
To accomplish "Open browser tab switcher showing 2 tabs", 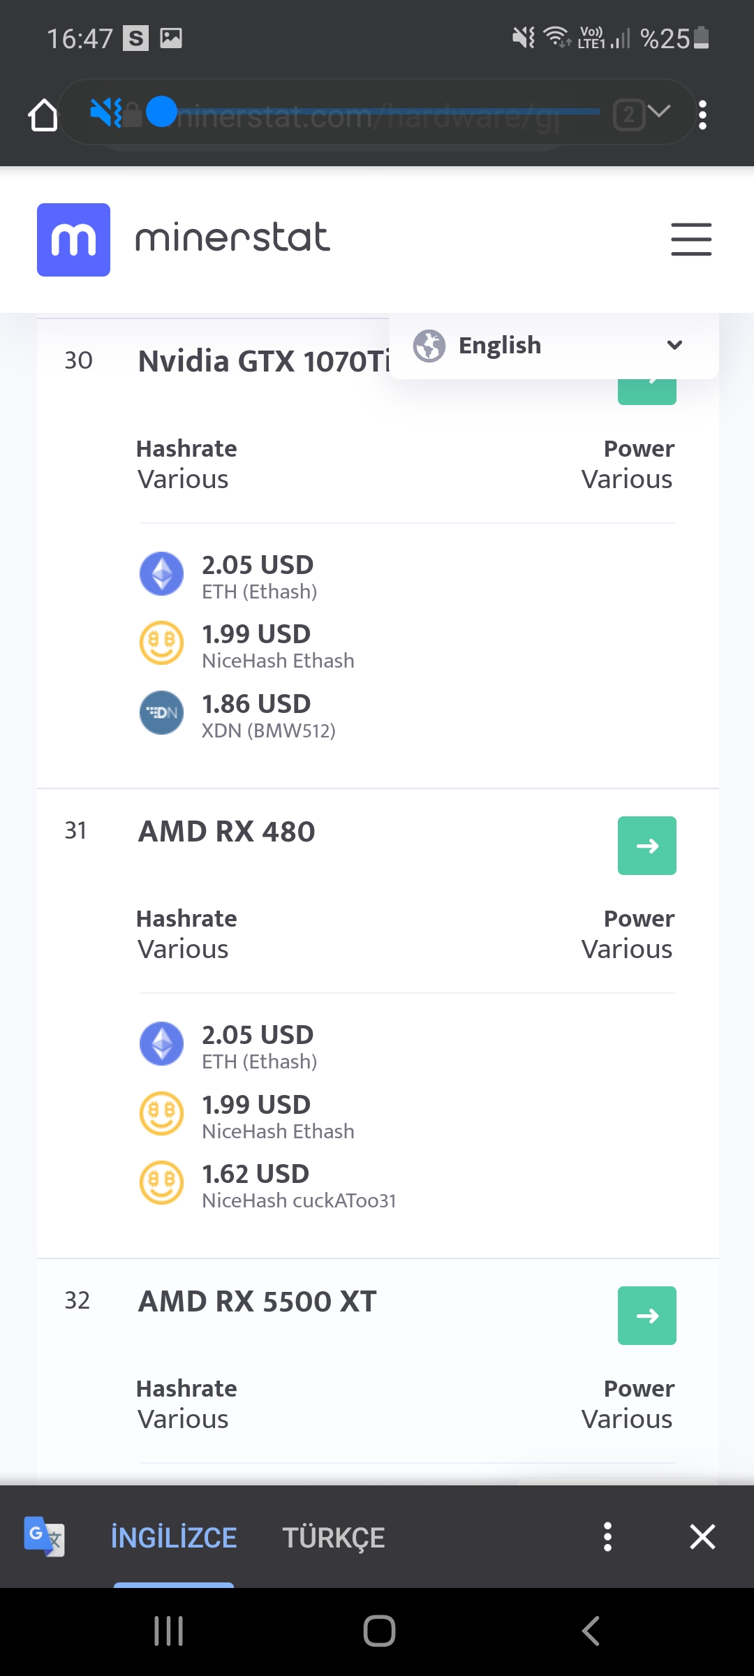I will 629,115.
